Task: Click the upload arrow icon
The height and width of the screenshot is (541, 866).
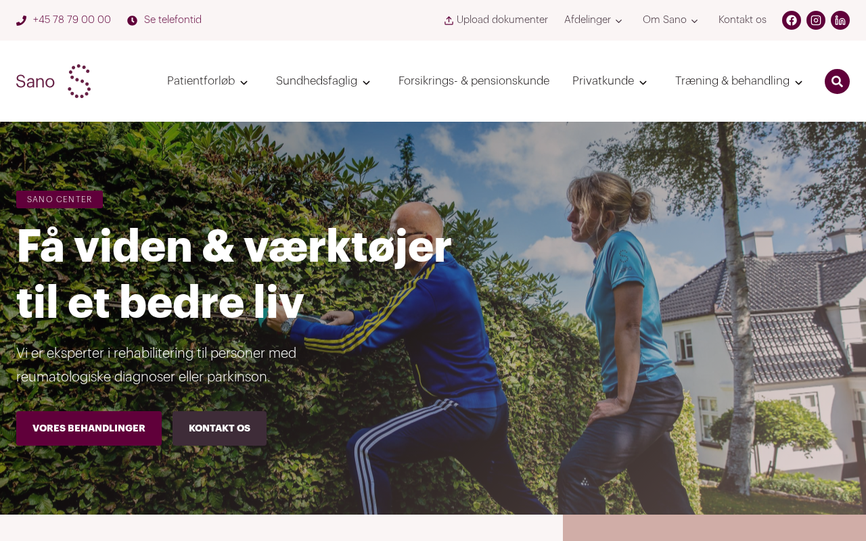Action: point(449,20)
